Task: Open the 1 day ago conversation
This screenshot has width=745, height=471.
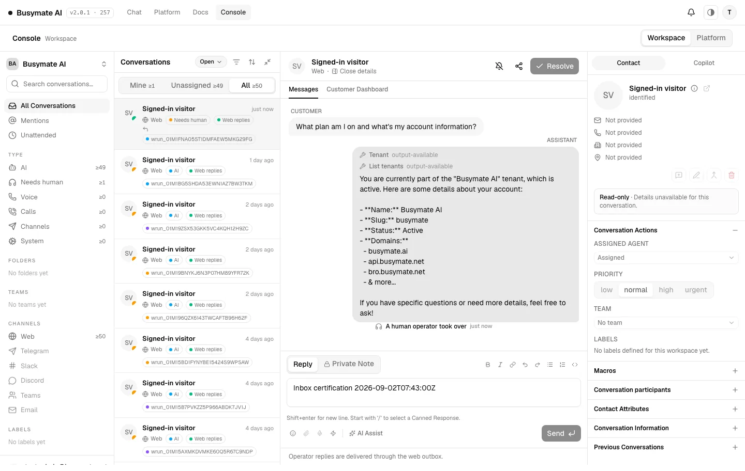Action: point(197,172)
